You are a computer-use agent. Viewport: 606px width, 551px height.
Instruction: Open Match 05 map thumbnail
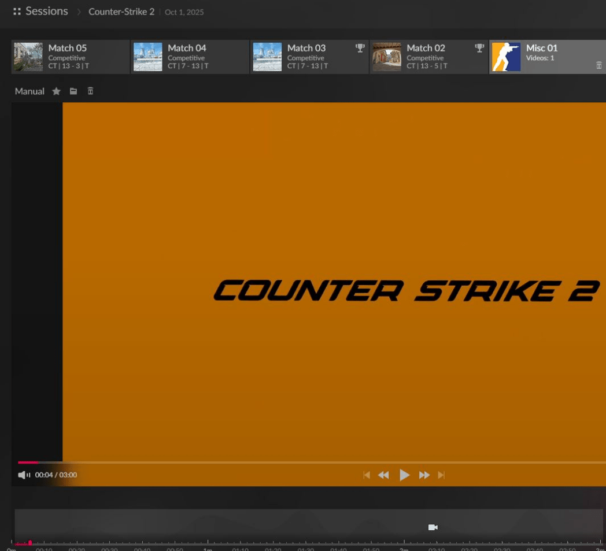point(28,57)
